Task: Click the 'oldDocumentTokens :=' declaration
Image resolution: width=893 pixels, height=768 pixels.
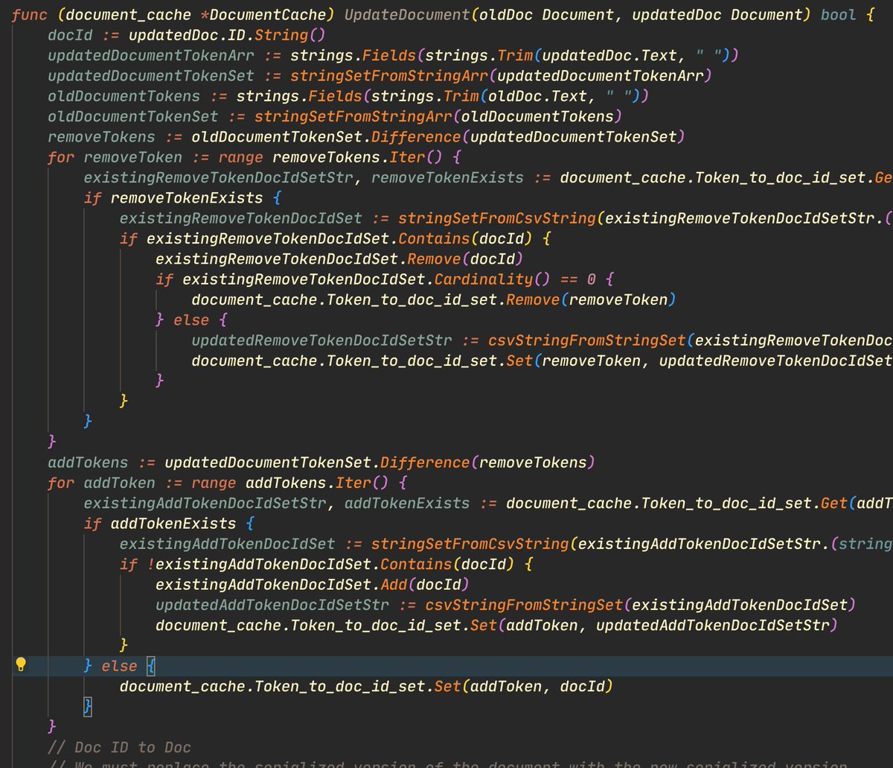Action: pos(138,96)
